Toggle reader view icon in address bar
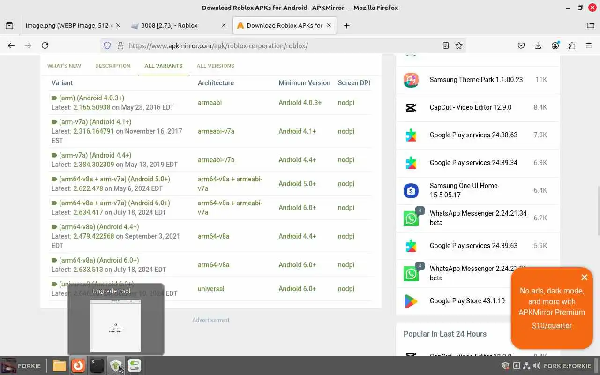Viewport: 600px width, 375px height. coord(446,45)
